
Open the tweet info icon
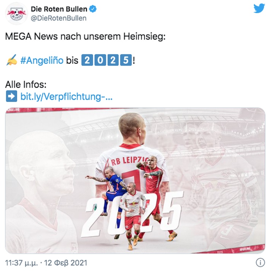[x=260, y=263]
